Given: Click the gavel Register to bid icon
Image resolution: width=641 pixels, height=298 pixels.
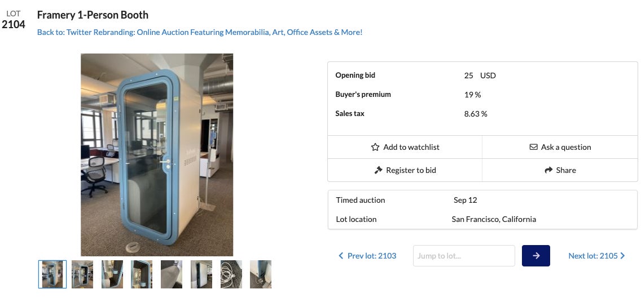Looking at the screenshot, I should click(x=379, y=170).
